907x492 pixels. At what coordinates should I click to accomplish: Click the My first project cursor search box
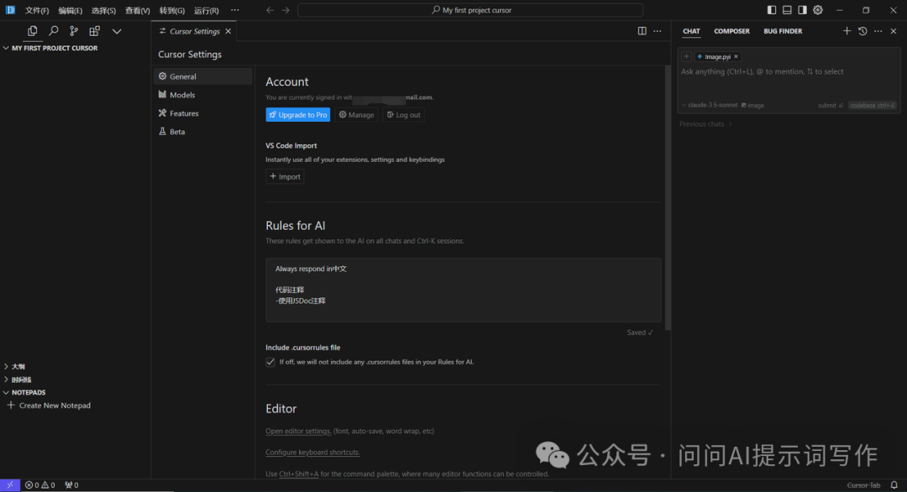click(x=470, y=10)
